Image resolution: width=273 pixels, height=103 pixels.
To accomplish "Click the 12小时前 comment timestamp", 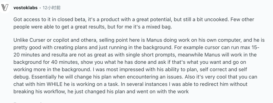I will pos(52,8).
